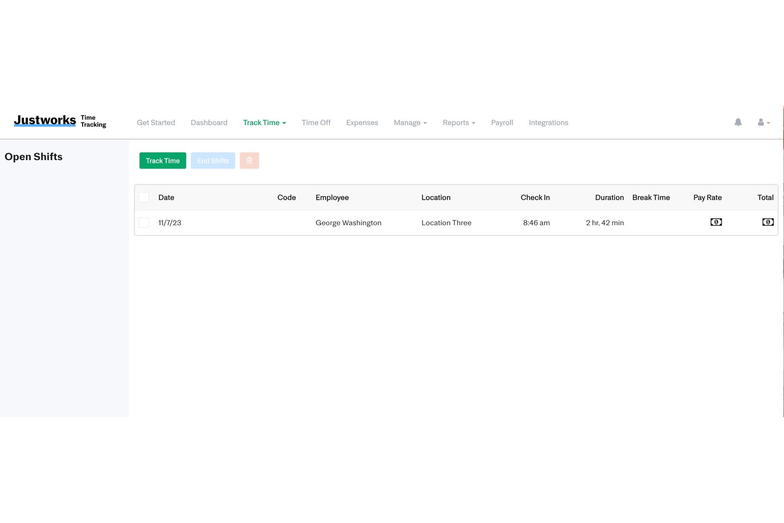
Task: Sort by the Date column header
Action: point(166,197)
